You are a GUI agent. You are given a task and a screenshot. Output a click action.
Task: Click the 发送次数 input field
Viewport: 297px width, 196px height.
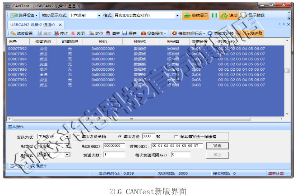coord(114,155)
